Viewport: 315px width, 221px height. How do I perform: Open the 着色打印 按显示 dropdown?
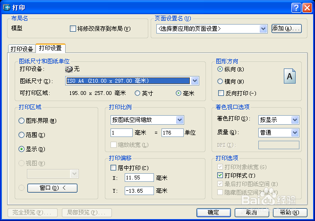[295, 120]
